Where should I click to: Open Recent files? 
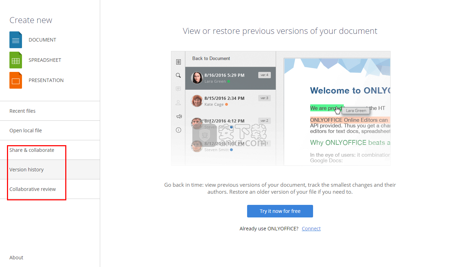click(50, 111)
